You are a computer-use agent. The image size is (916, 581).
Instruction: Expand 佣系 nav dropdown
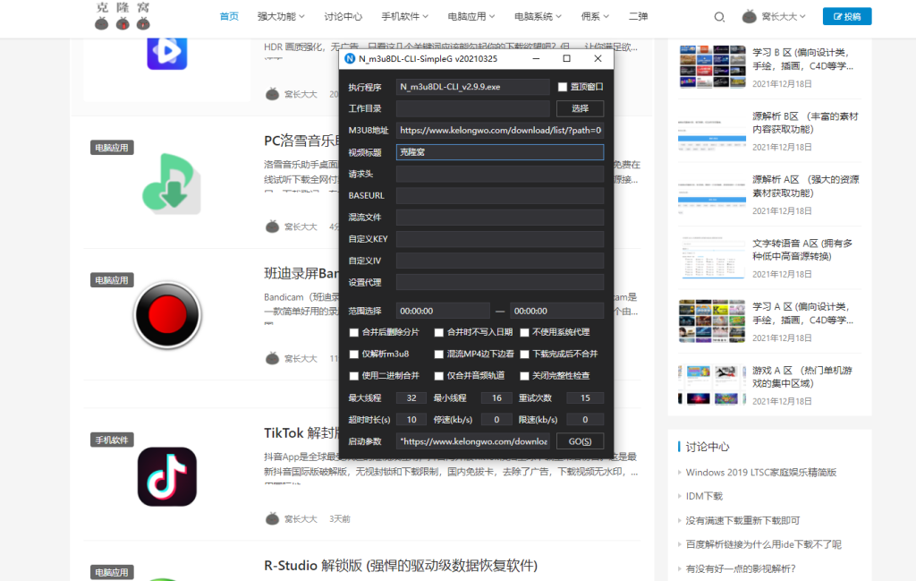coord(595,16)
